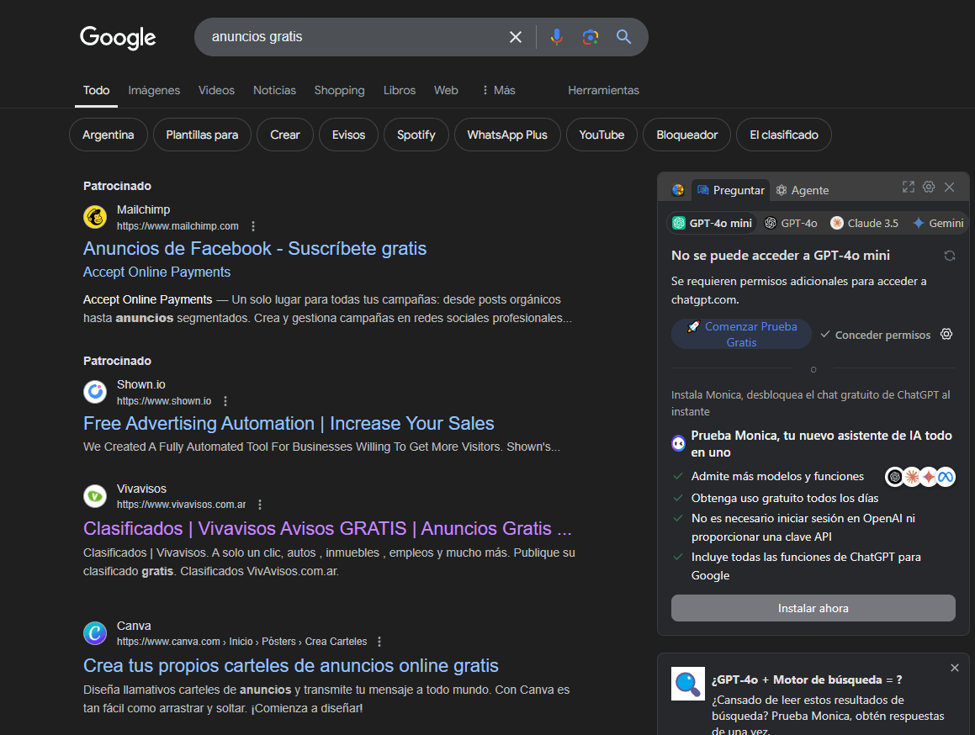
Task: Click the Mailchimp site name
Action: (x=144, y=209)
